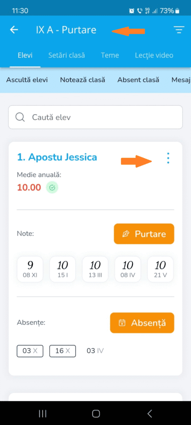Add an absence with Absență button
This screenshot has height=425, width=191.
point(142,323)
